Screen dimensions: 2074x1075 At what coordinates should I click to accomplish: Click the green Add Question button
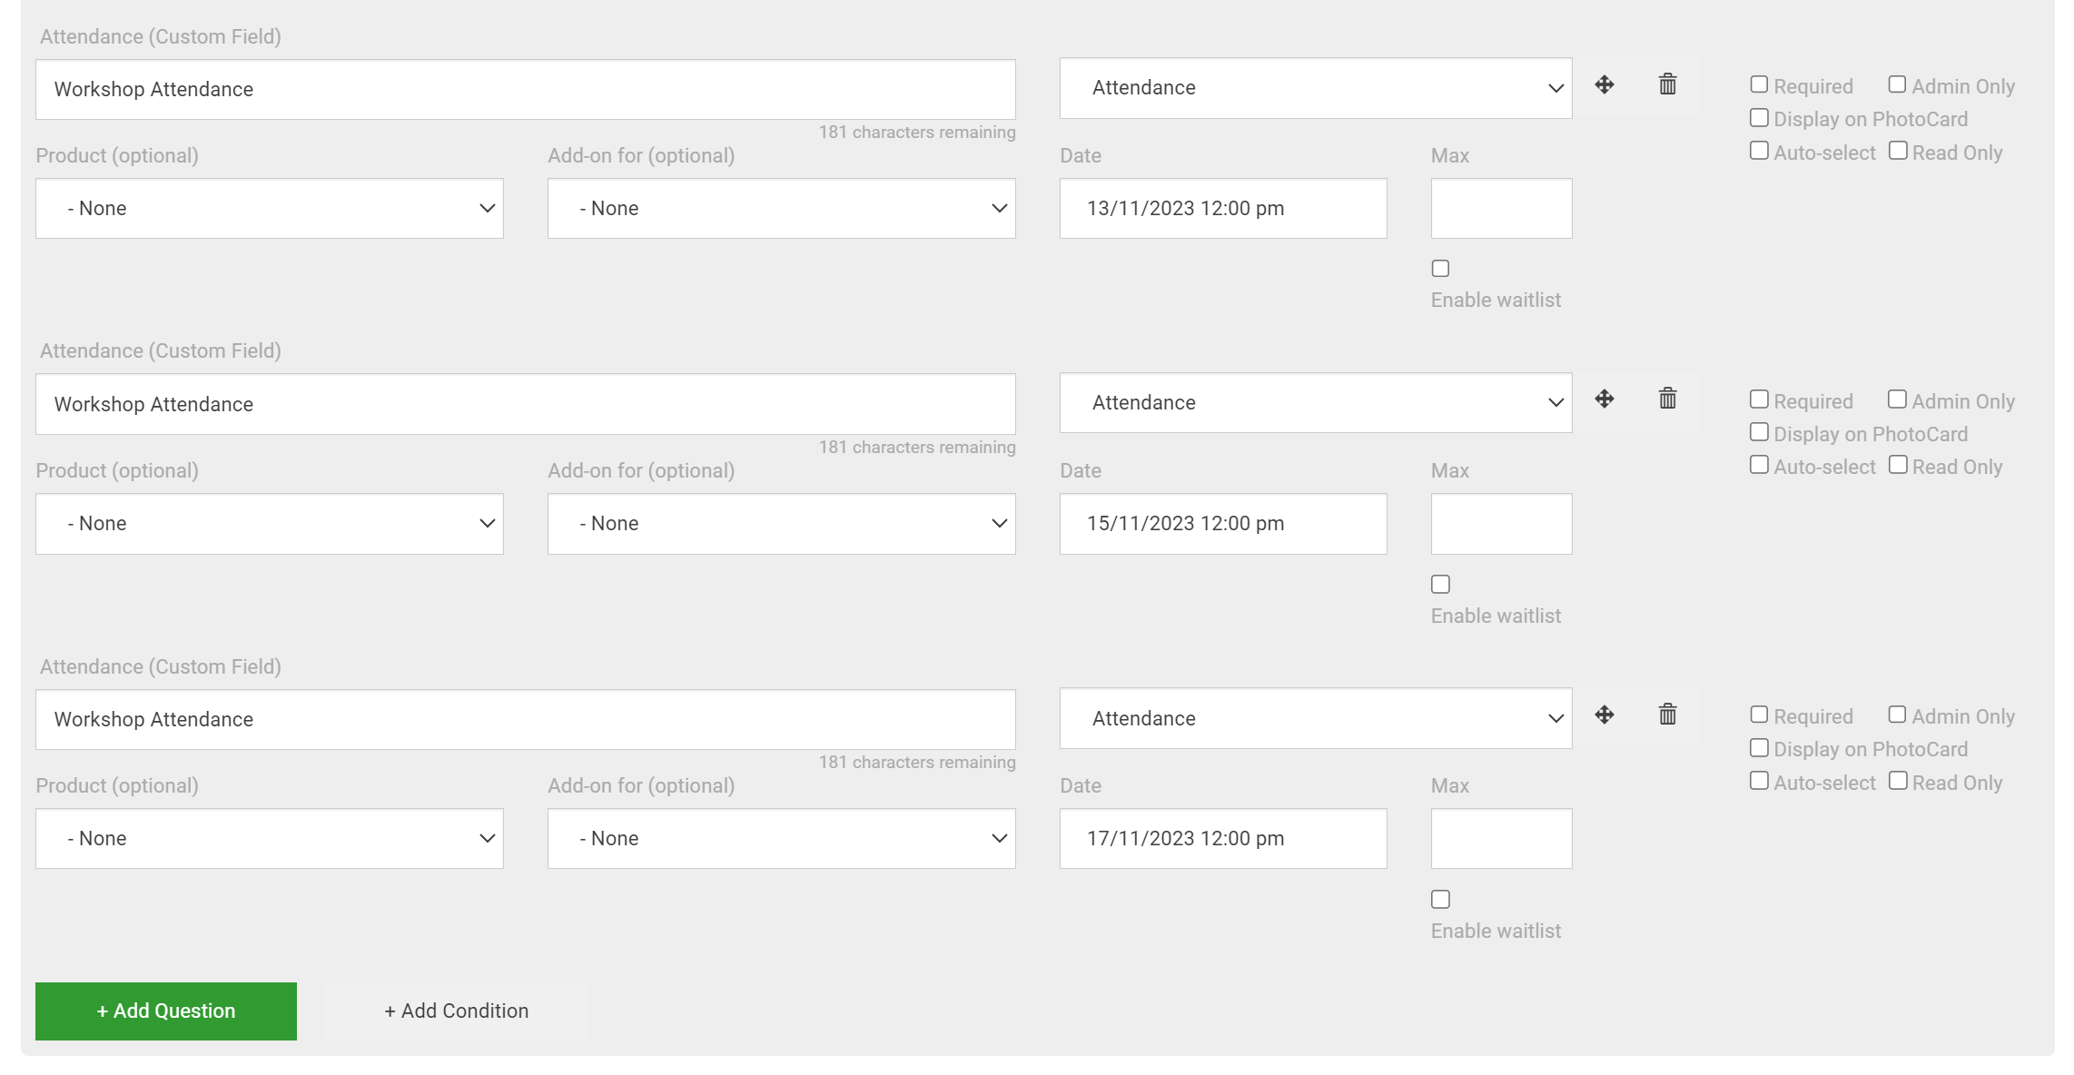coord(166,1011)
